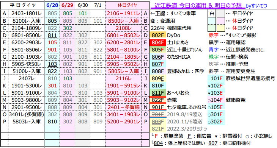Click the 101F legend cell
The image size is (277, 148).
click(216, 78)
